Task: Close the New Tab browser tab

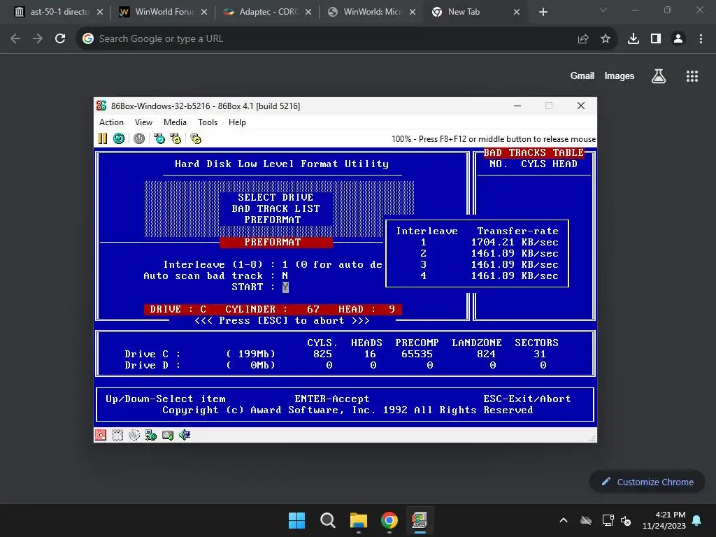Action: 517,12
